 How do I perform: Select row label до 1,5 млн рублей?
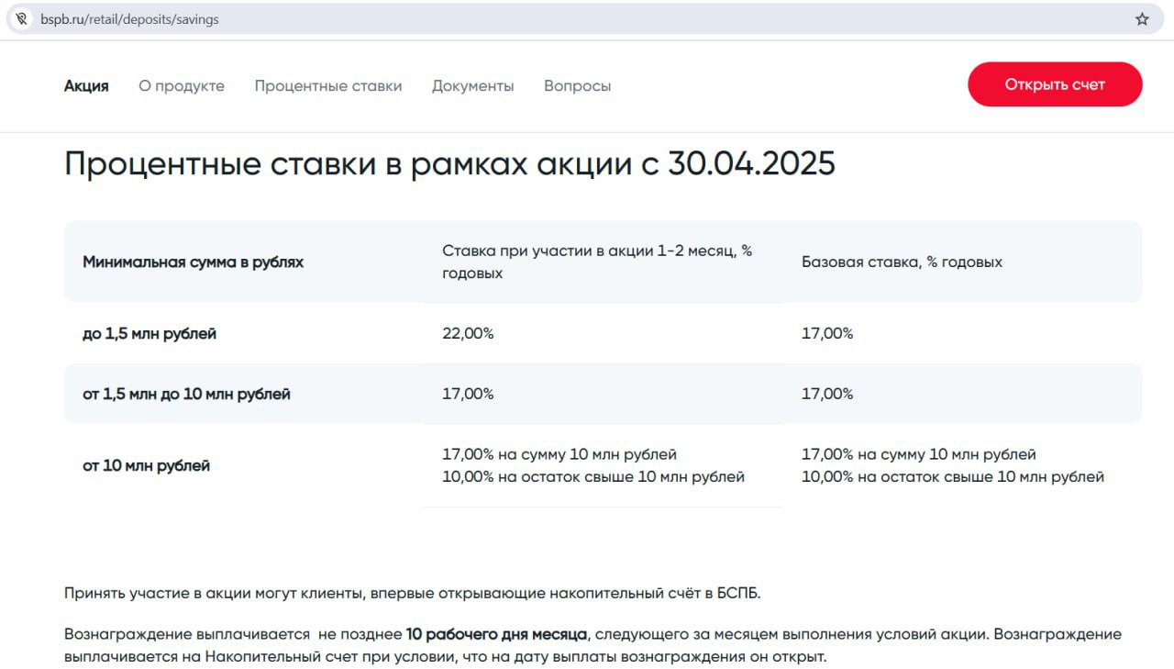150,333
